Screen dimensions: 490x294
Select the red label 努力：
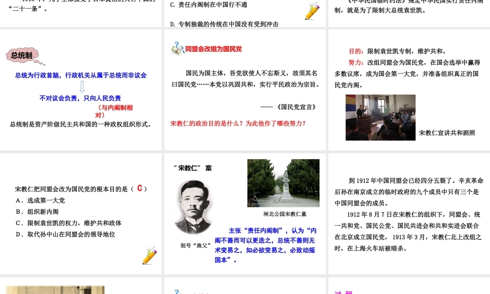[x=356, y=63]
